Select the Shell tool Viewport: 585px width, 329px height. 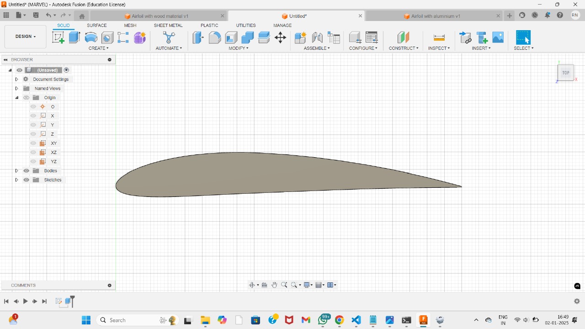231,37
